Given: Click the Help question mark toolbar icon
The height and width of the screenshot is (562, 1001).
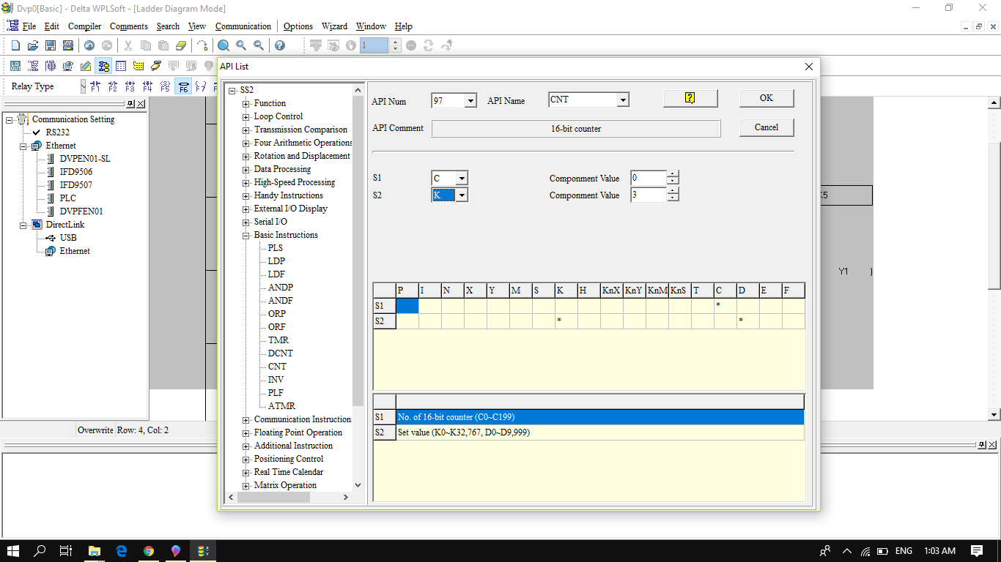Looking at the screenshot, I should pos(279,45).
